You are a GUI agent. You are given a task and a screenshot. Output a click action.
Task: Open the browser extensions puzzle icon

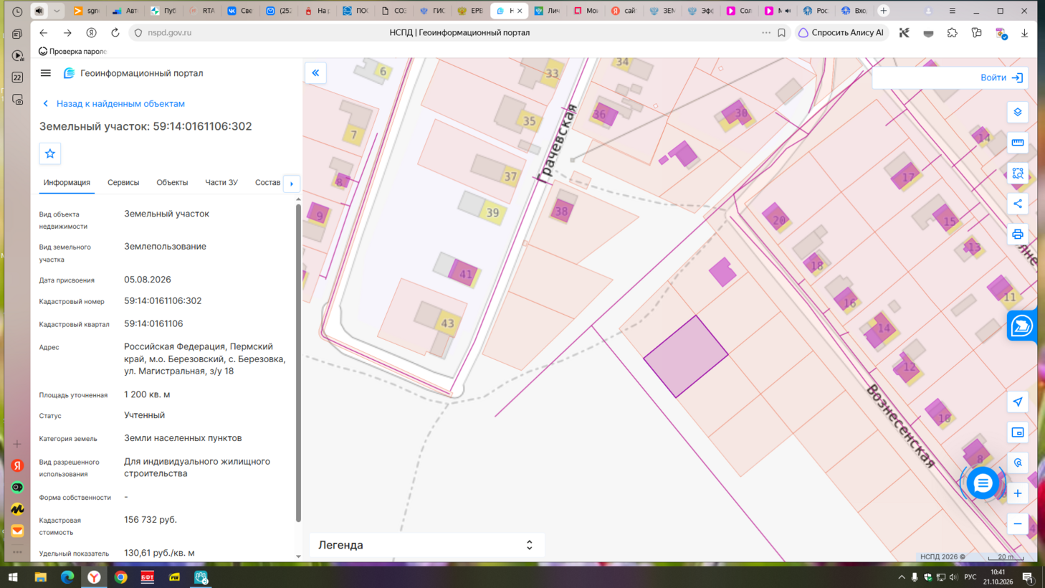tap(953, 33)
